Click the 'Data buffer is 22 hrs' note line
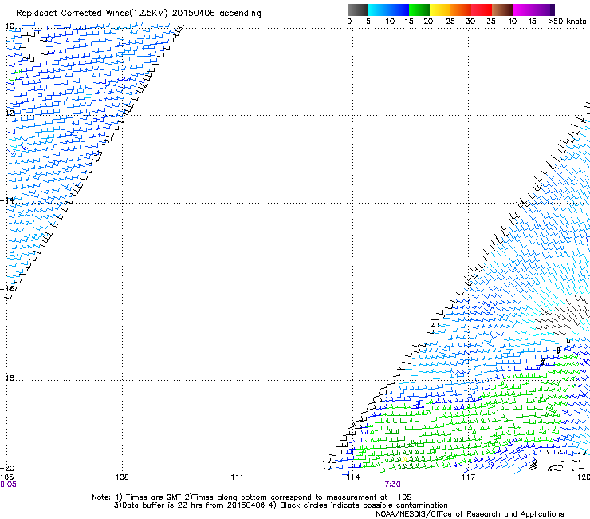The width and height of the screenshot is (590, 519). click(x=281, y=505)
